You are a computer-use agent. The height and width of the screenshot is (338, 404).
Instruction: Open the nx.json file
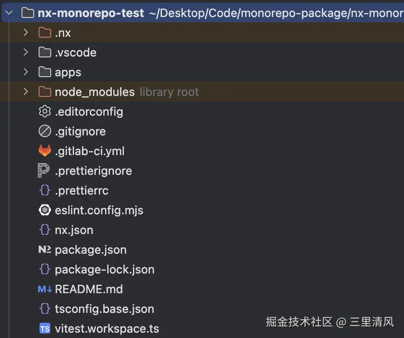[x=74, y=230]
